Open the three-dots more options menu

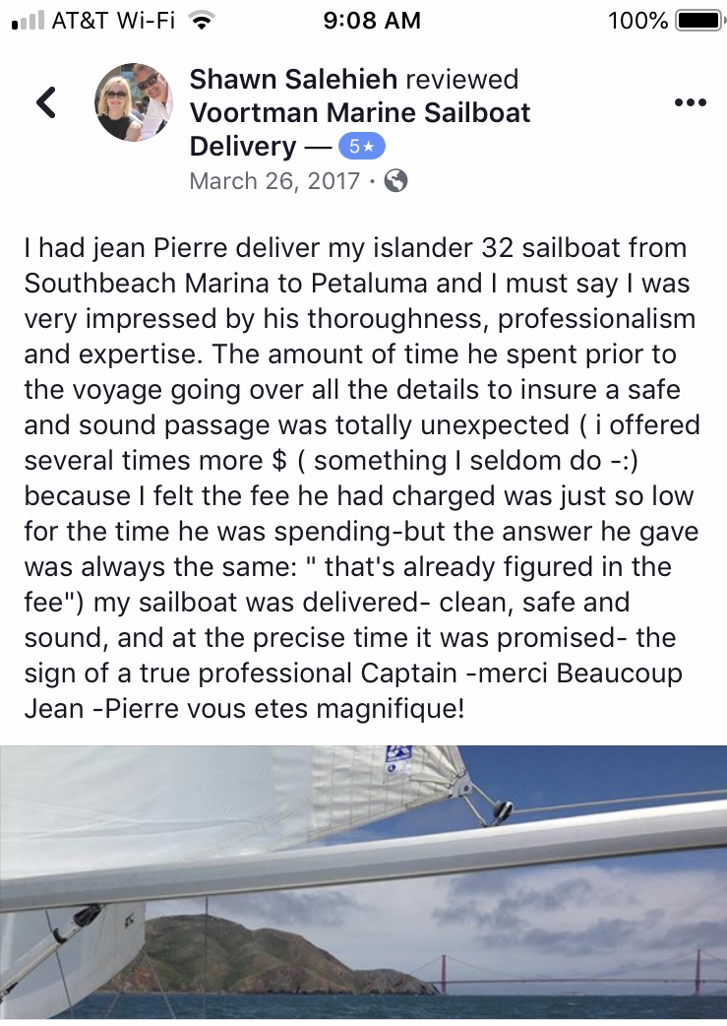tap(691, 102)
